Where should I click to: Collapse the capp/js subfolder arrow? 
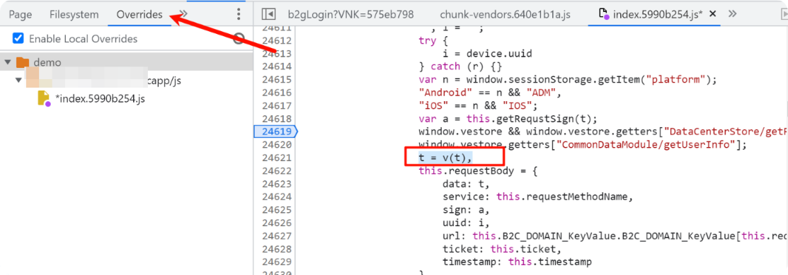pyautogui.click(x=19, y=81)
